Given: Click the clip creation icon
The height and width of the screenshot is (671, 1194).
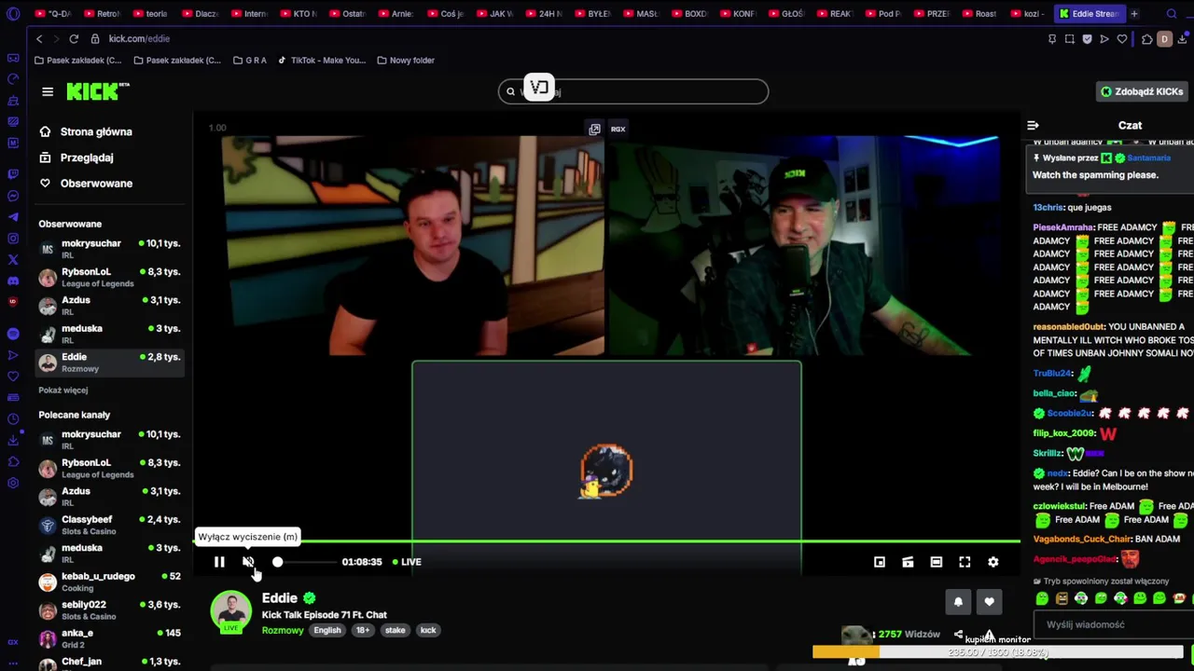Looking at the screenshot, I should click(908, 562).
